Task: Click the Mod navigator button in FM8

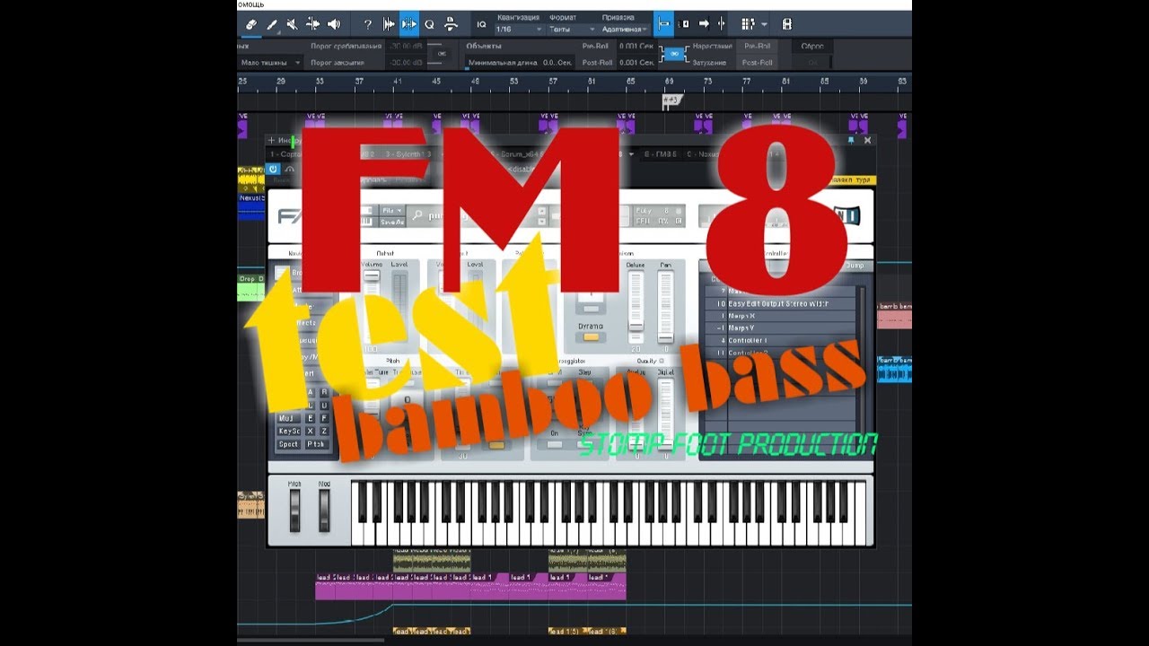Action: pyautogui.click(x=288, y=417)
